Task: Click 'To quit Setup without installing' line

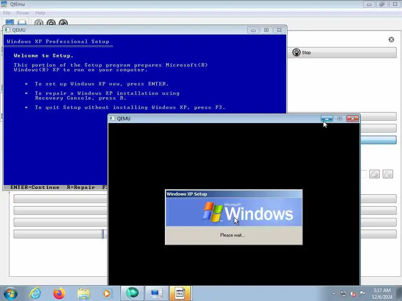Action: click(130, 107)
